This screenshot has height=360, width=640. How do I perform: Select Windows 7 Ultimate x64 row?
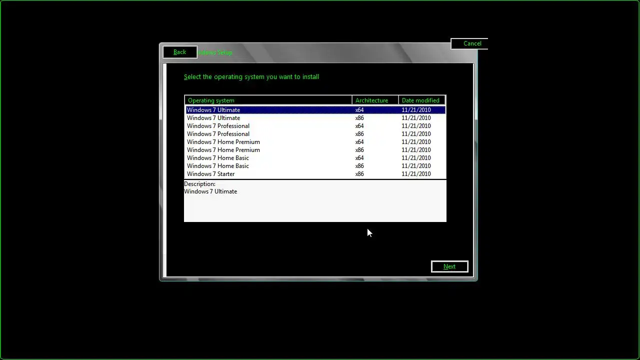click(x=315, y=110)
